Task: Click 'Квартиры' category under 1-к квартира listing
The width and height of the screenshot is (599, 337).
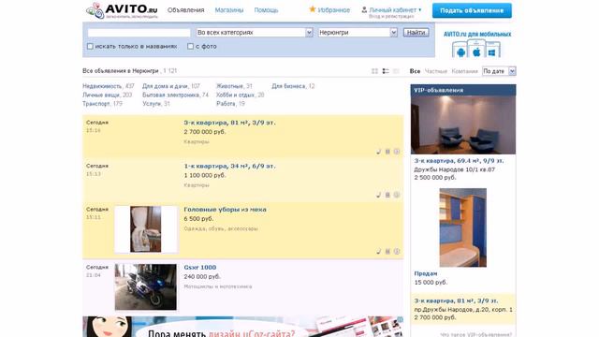Action: (x=197, y=185)
